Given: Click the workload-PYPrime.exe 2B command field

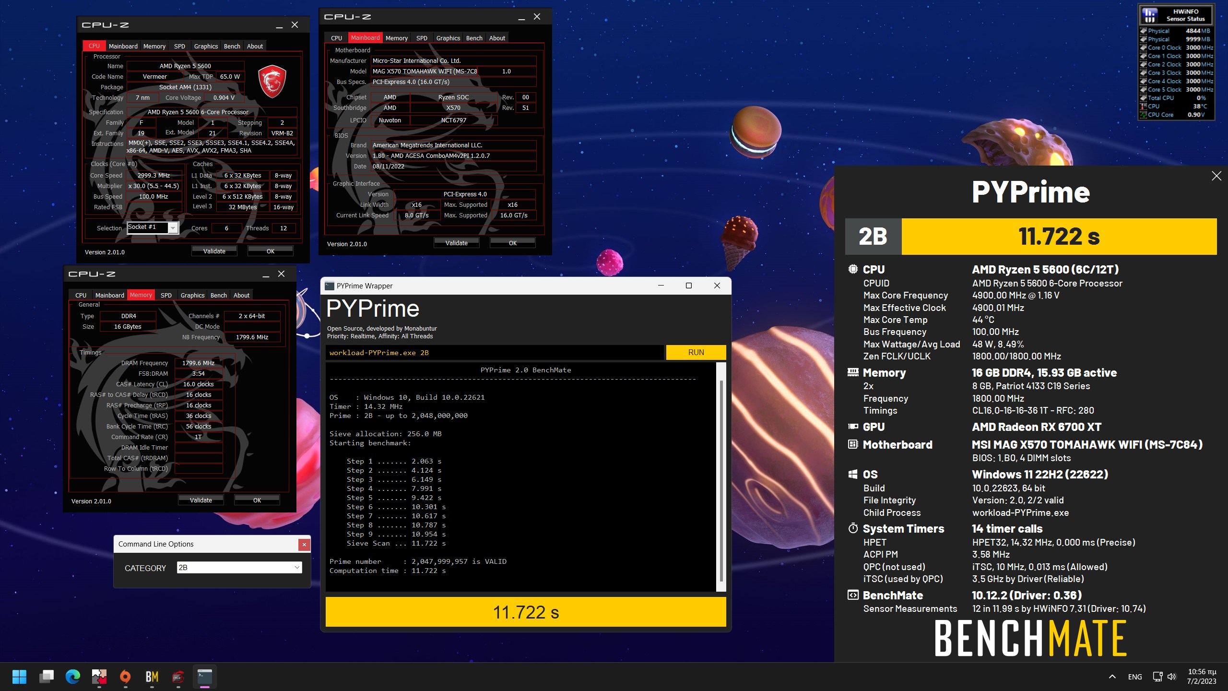Looking at the screenshot, I should pos(495,352).
